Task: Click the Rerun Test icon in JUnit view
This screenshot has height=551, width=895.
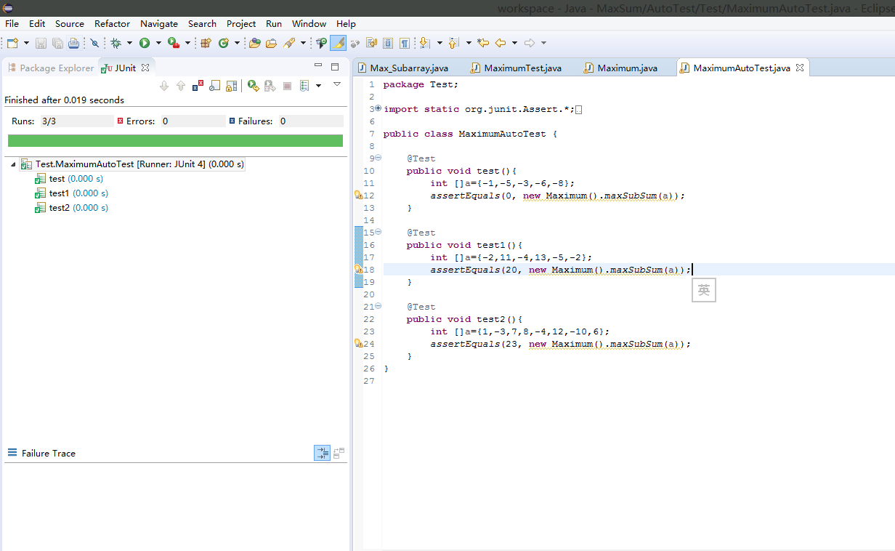Action: point(253,86)
